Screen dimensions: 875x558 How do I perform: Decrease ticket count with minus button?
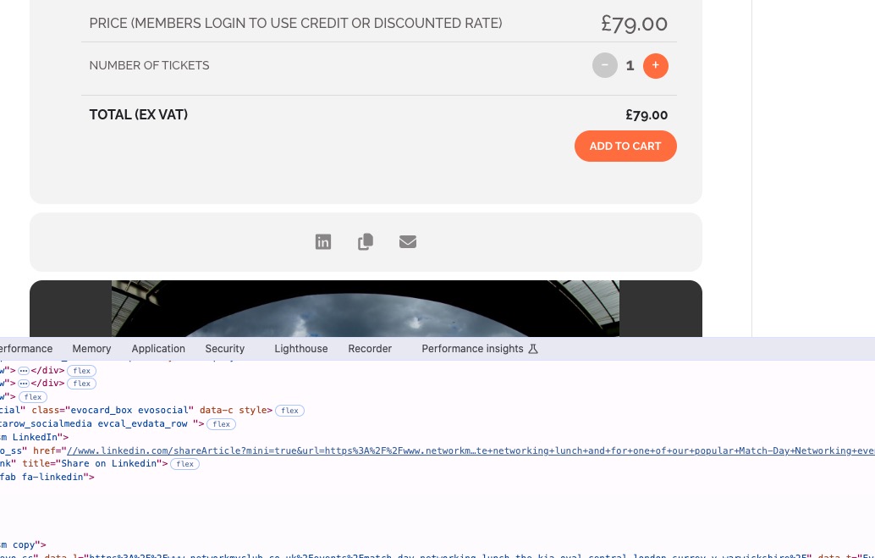[605, 66]
